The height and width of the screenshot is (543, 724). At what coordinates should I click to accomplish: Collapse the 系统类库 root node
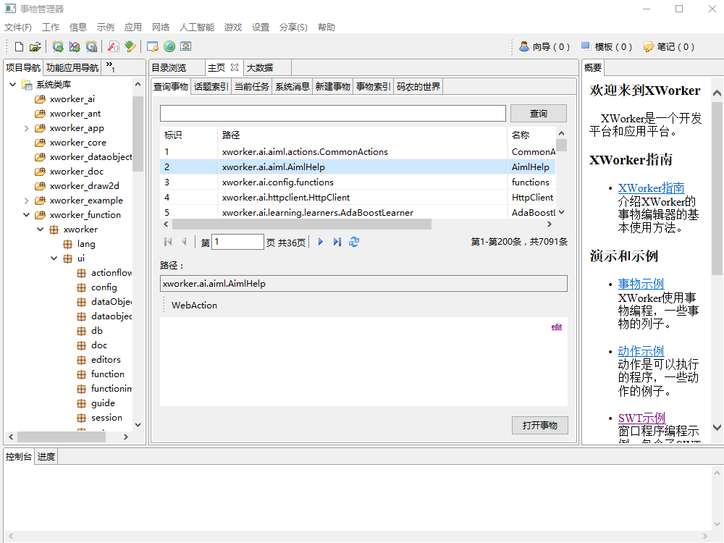12,84
